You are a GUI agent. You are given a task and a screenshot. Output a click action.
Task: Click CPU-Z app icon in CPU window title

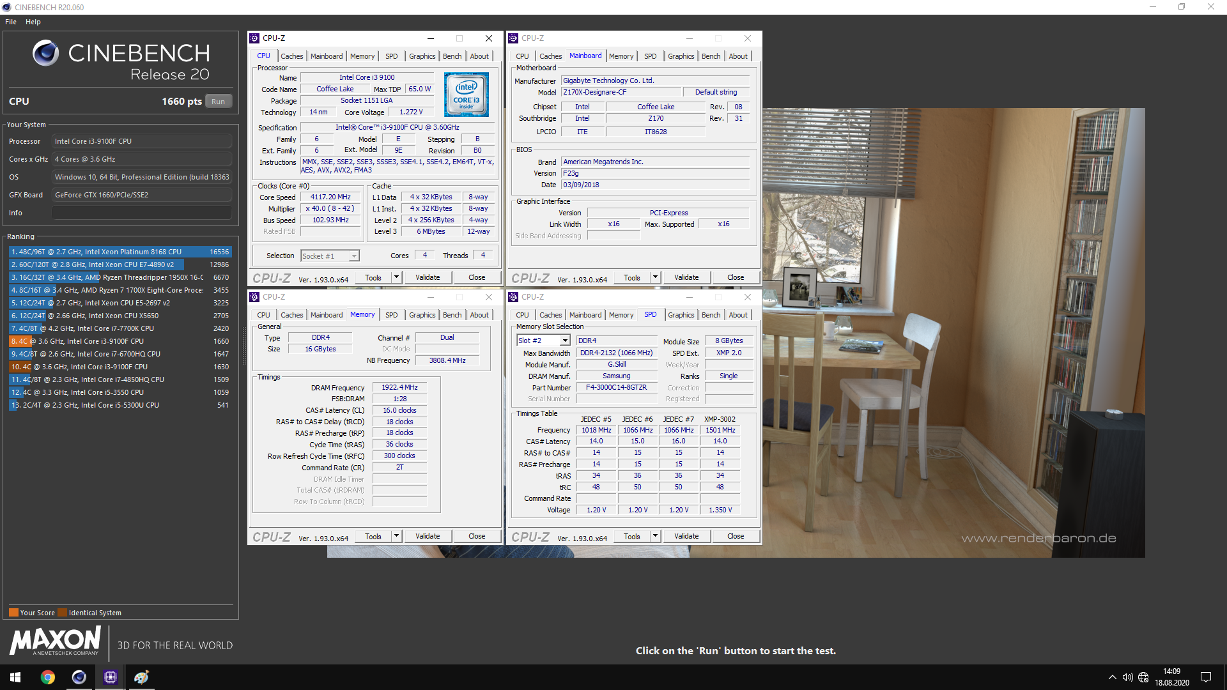point(254,38)
